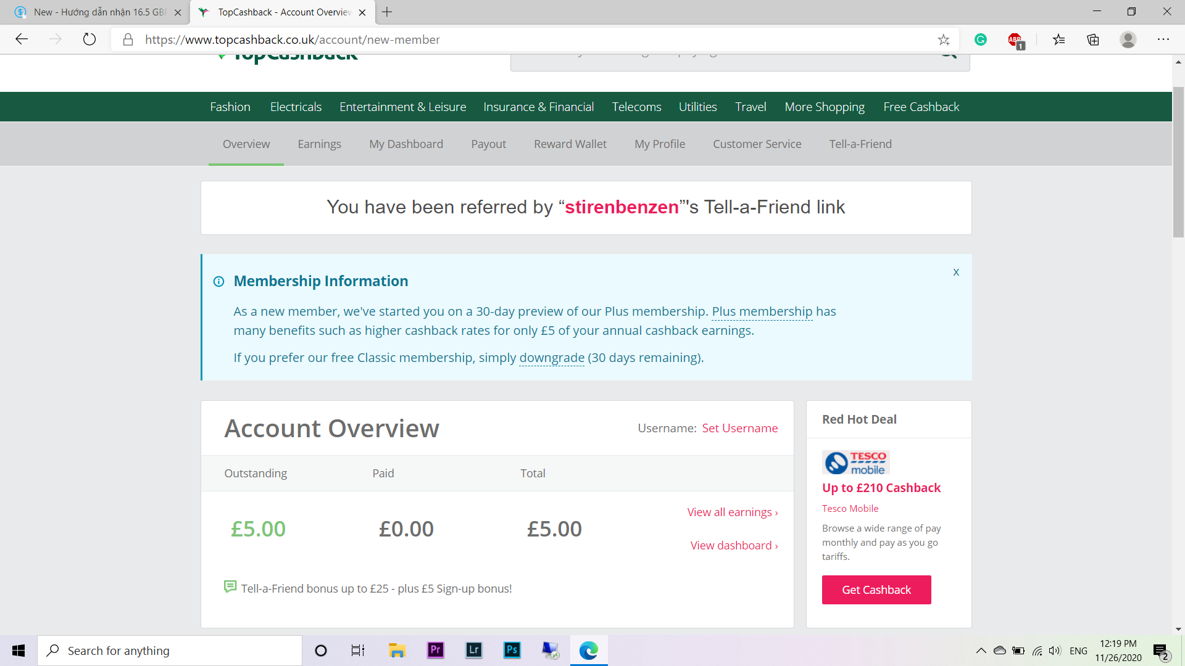Click the Grammarly extension icon
Screen dimensions: 1185x666
pos(981,39)
